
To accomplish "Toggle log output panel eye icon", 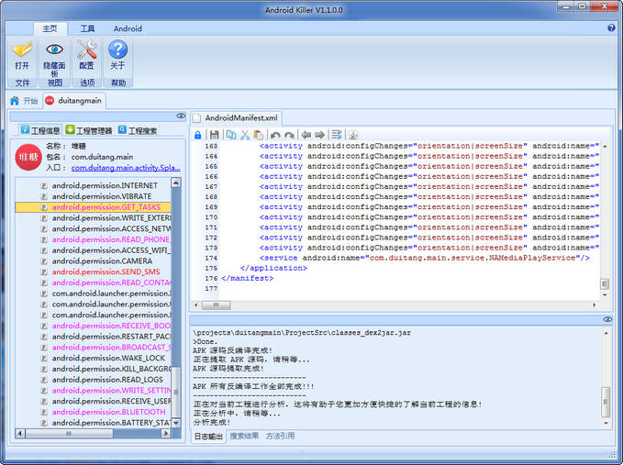I will [606, 318].
